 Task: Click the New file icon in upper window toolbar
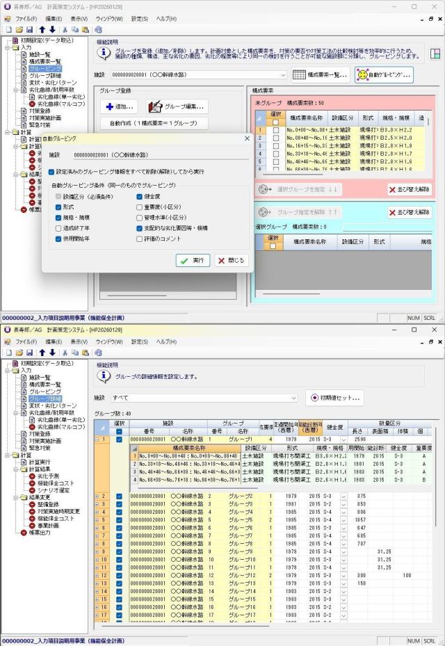pyautogui.click(x=9, y=30)
